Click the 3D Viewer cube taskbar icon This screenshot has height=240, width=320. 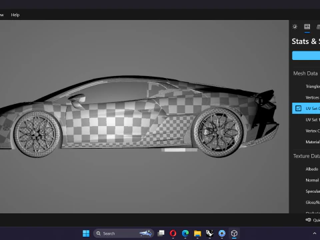[x=234, y=233]
